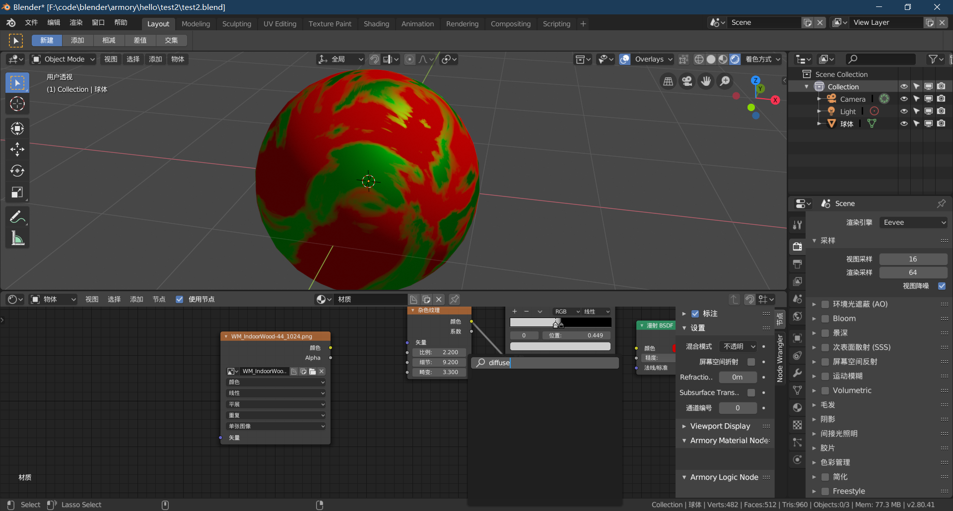Hide the Light object in outliner
953x511 pixels.
click(x=904, y=111)
